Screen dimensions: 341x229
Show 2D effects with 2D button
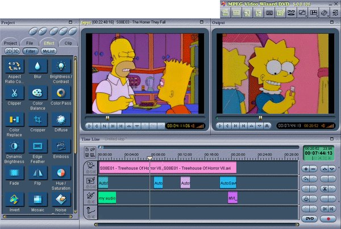coord(9,51)
